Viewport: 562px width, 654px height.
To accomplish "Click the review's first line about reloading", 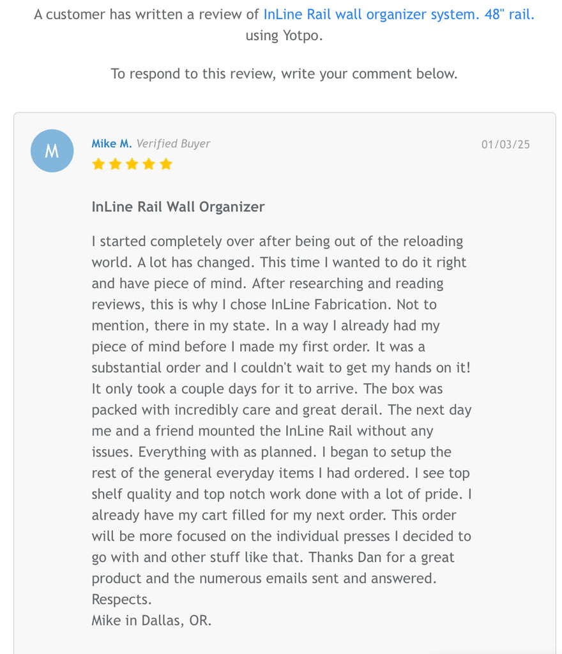I will [277, 241].
